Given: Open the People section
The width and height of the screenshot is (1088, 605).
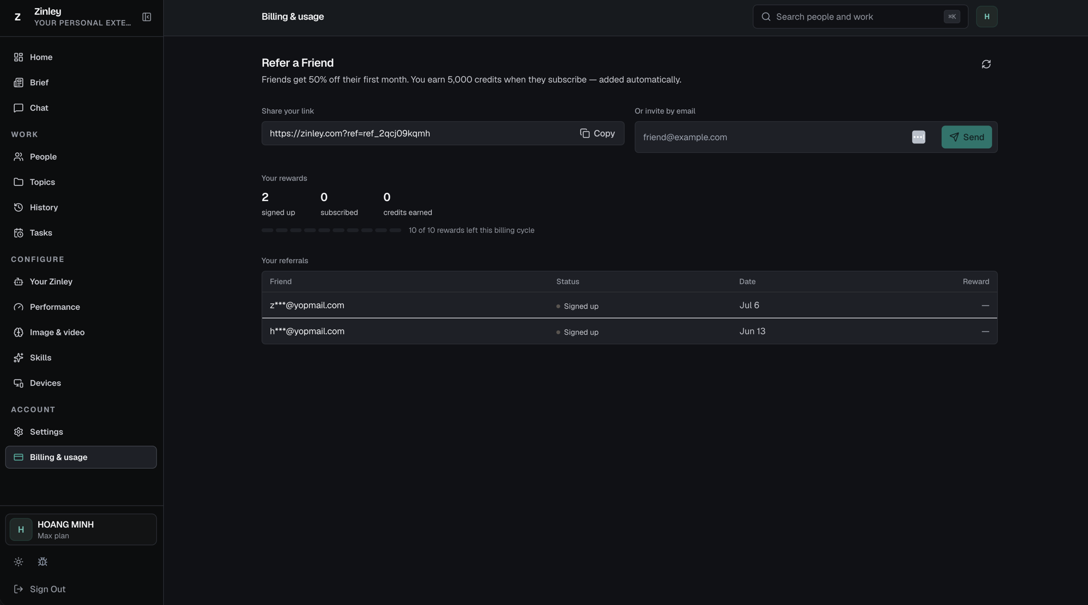Looking at the screenshot, I should (x=81, y=157).
